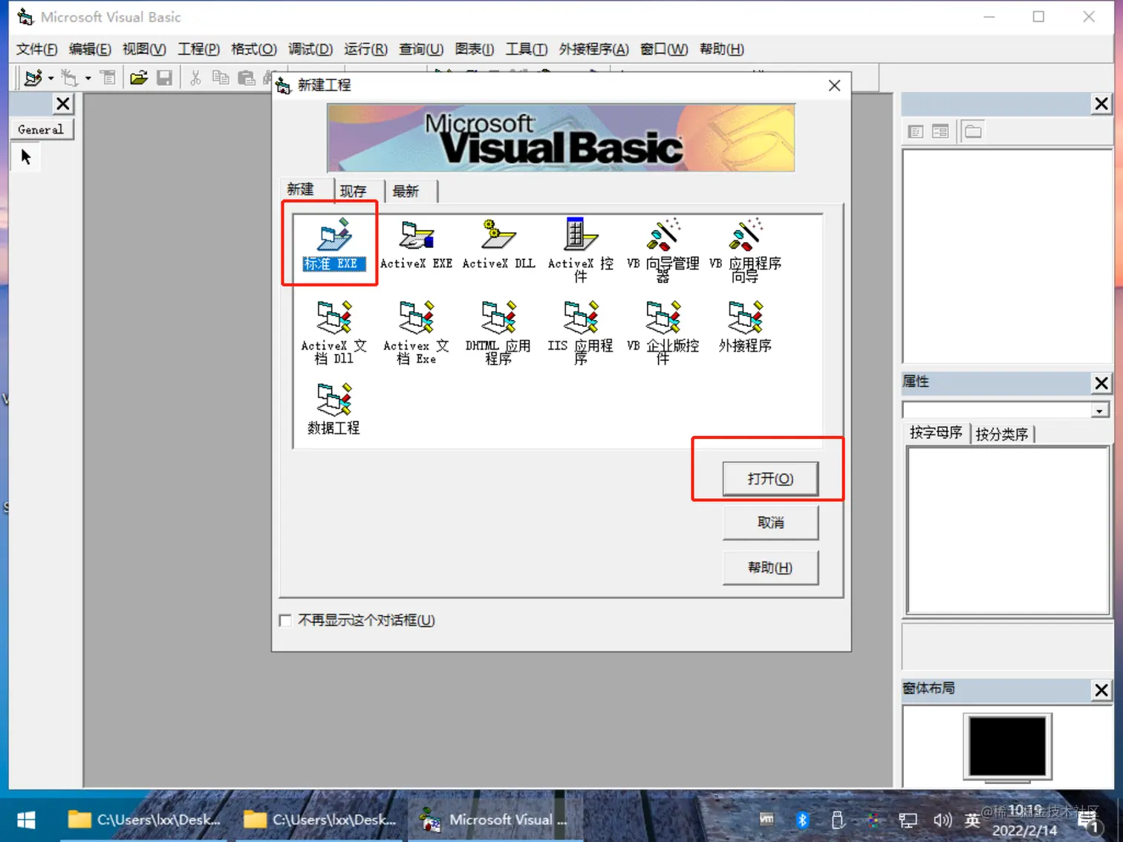Click View Code icon in project explorer
Viewport: 1123px width, 842px height.
pos(916,131)
